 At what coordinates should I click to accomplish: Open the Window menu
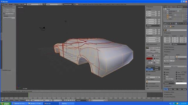[16, 4]
